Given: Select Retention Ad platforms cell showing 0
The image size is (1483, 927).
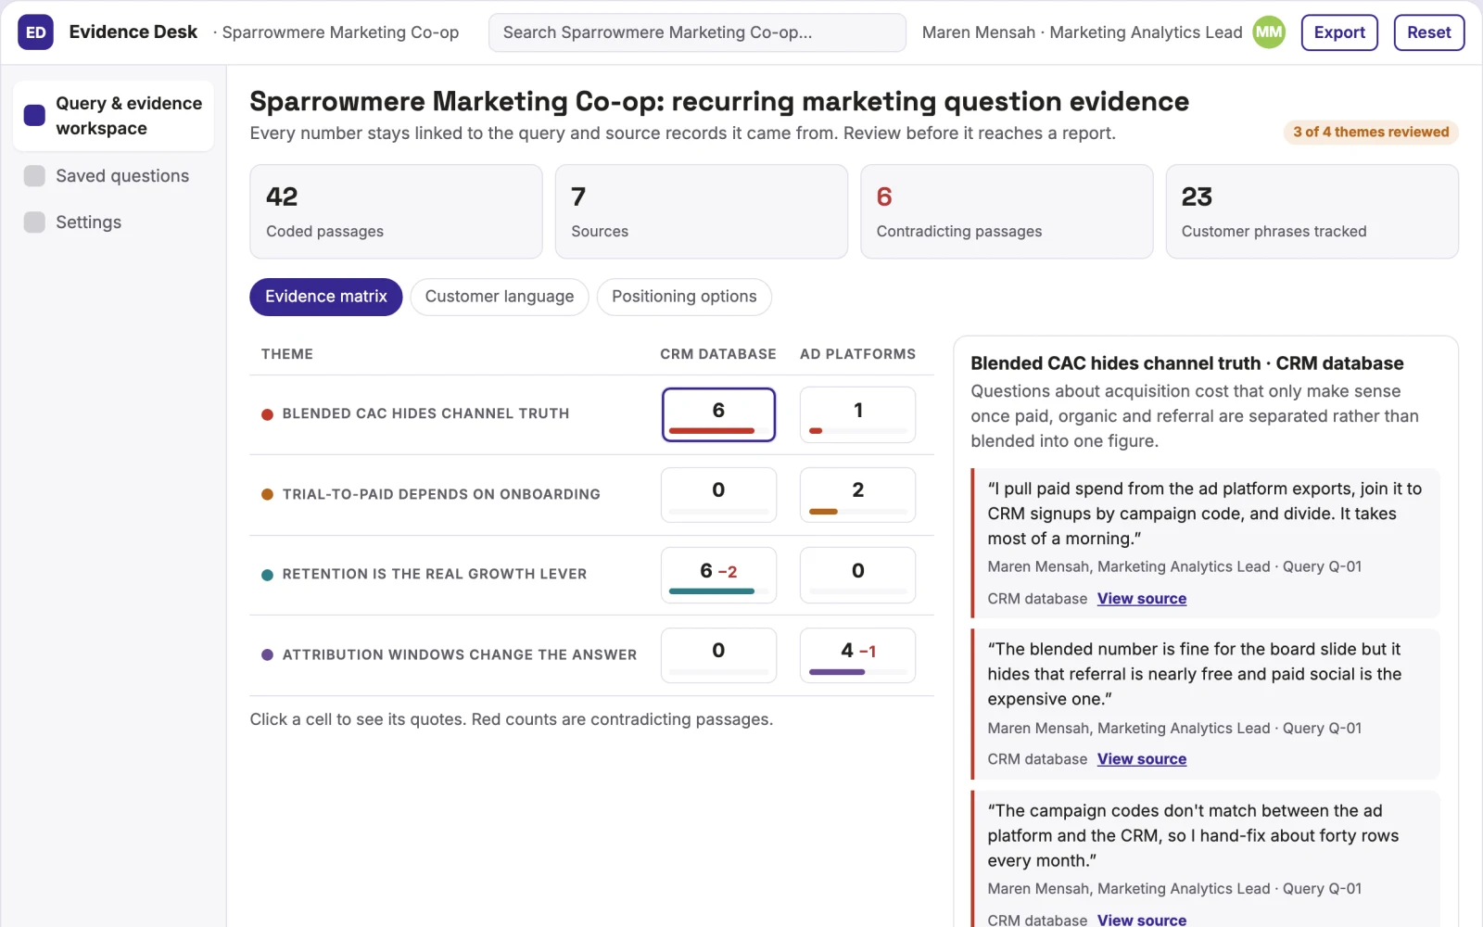Looking at the screenshot, I should click(857, 575).
